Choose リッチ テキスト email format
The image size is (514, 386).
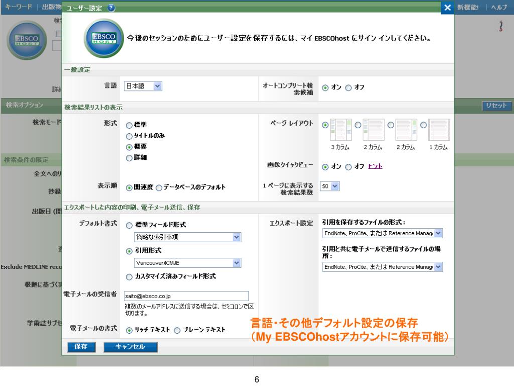tap(129, 330)
